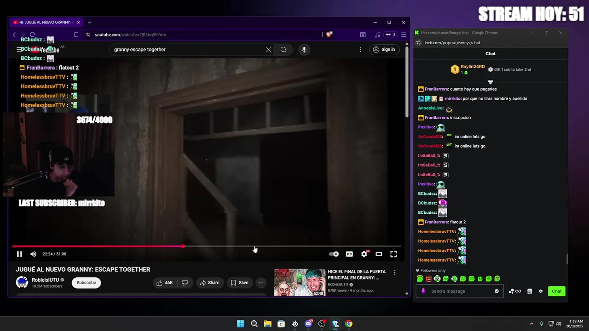
Task: Open the RobleisIUTU channel name link
Action: tap(45, 280)
